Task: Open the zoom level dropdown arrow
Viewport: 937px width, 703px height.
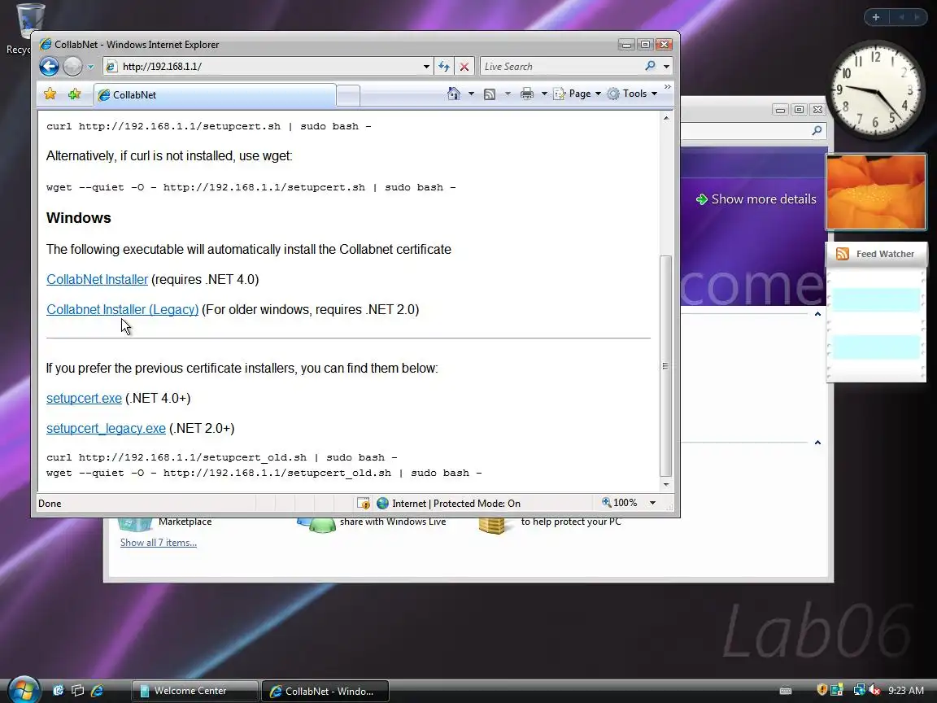Action: point(652,503)
